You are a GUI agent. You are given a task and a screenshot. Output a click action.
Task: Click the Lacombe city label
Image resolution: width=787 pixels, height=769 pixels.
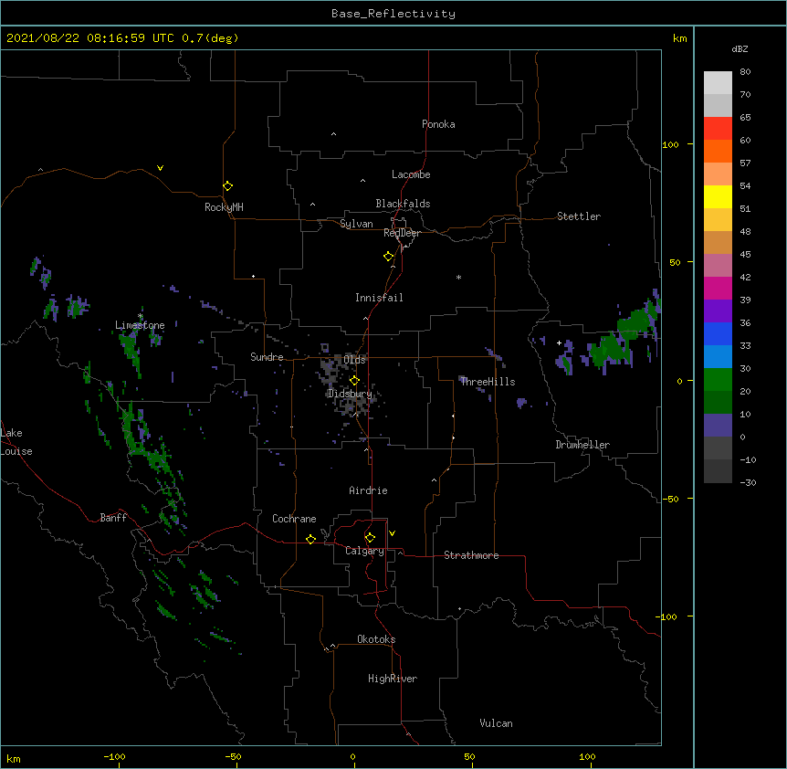point(411,174)
